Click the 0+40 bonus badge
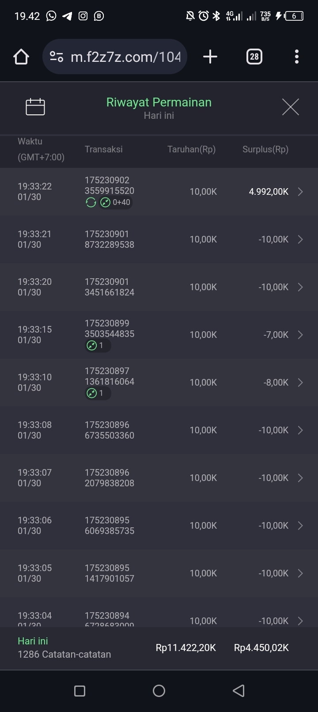The height and width of the screenshot is (712, 318). point(116,203)
